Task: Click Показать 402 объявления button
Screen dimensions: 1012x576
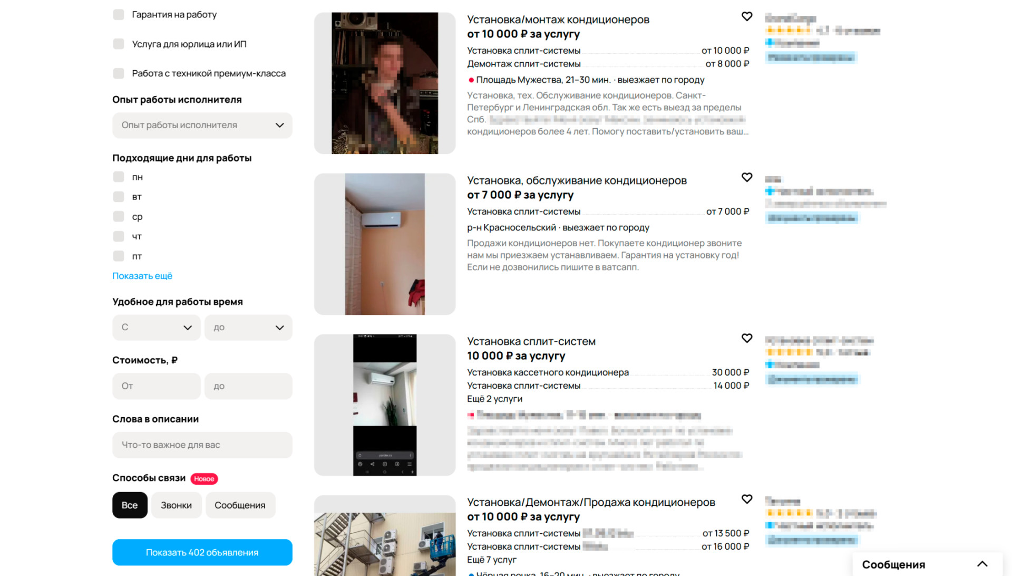Action: (202, 552)
